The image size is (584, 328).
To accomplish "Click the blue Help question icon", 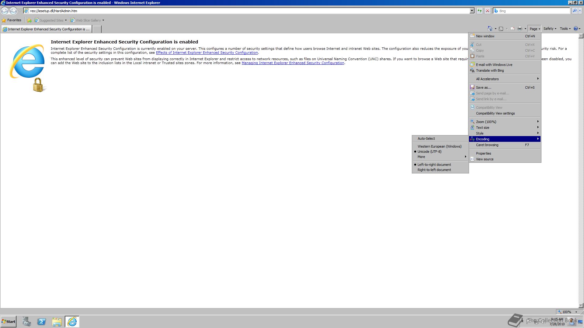I will (x=575, y=29).
